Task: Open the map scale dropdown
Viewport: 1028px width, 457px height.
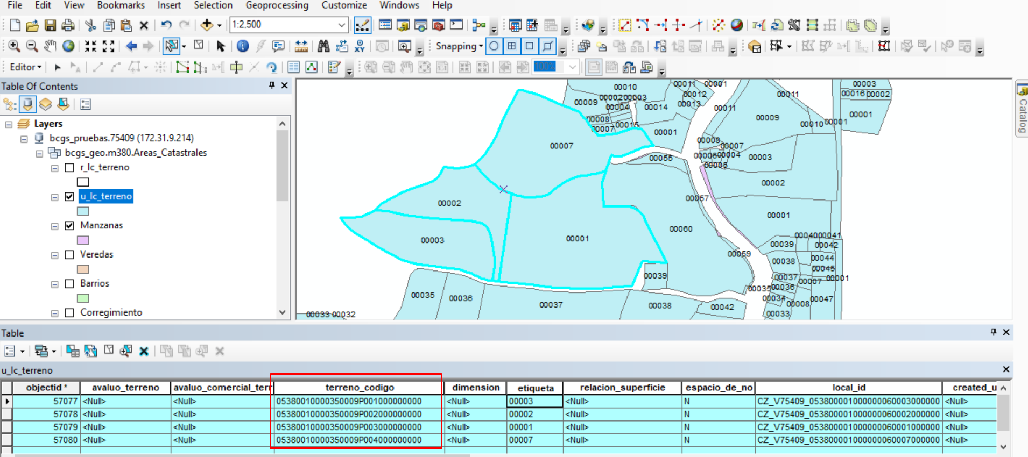Action: coord(341,25)
